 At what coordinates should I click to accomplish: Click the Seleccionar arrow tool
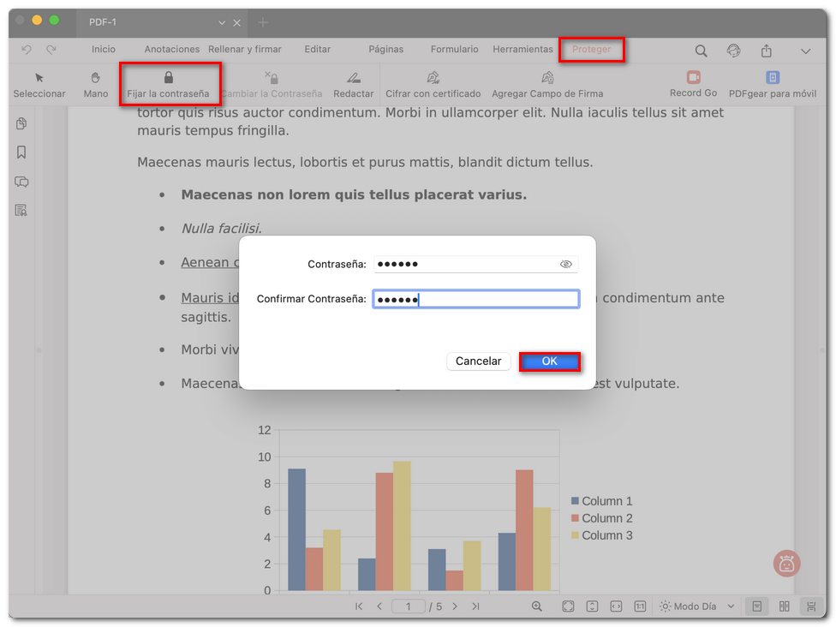39,83
